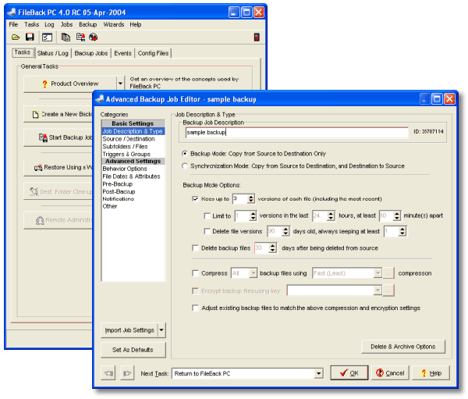Open Import Job Settings dropdown arrow
The height and width of the screenshot is (399, 468).
161,330
